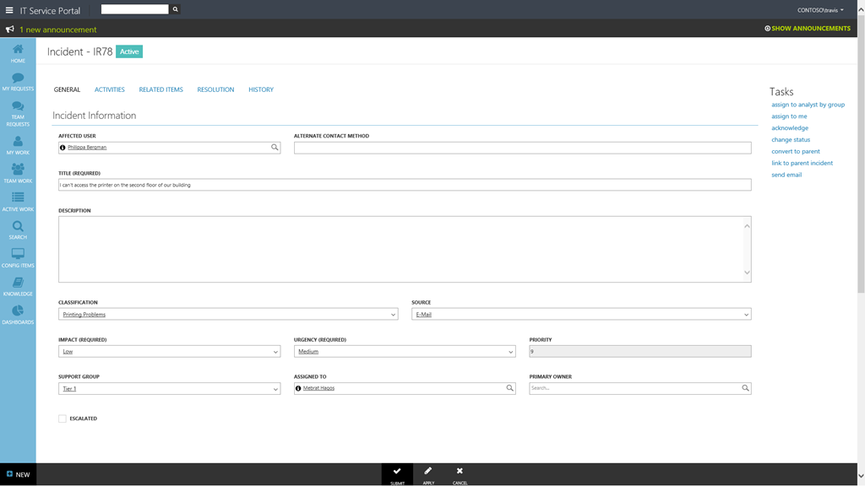The height and width of the screenshot is (486, 865).
Task: Open My Requests in sidebar
Action: click(x=18, y=82)
